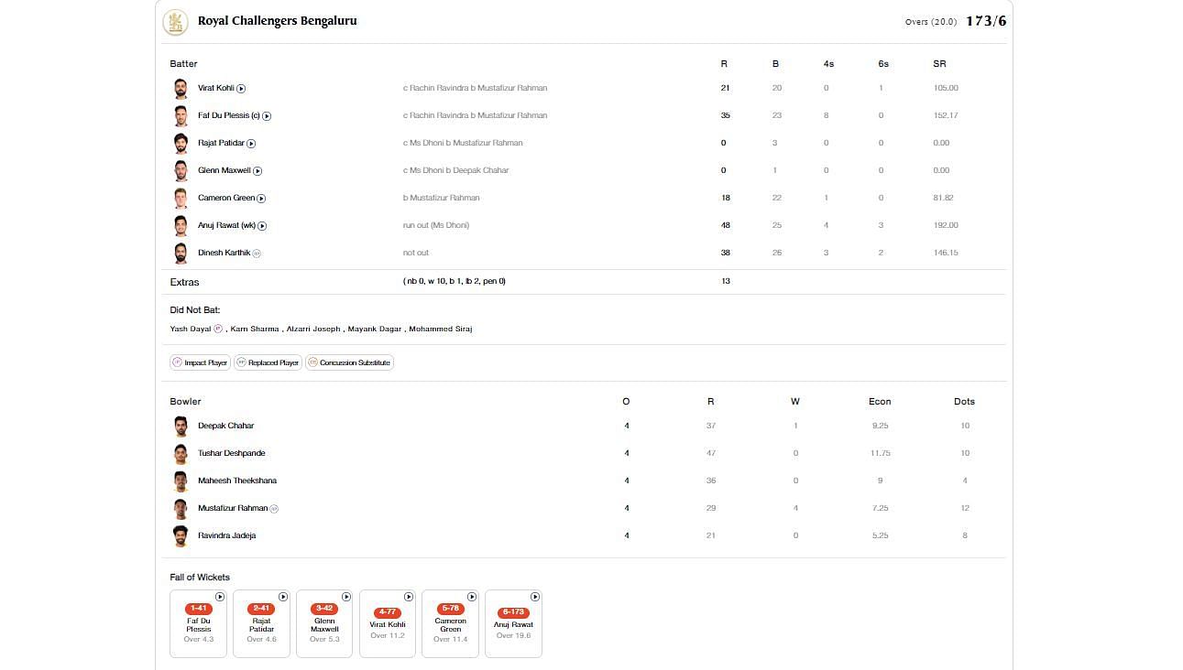Click Karn Sharma in Did Not Bat list
The height and width of the screenshot is (670, 1183).
click(255, 330)
